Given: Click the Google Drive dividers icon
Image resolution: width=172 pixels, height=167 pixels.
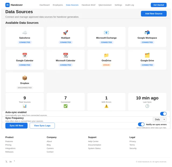Looking at the screenshot, I should click(147, 55).
